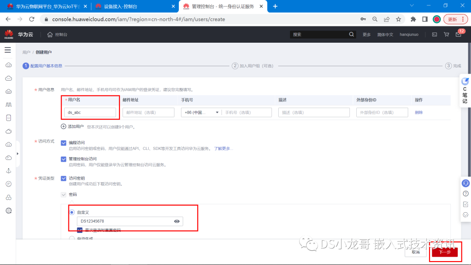
Task: Uncheck the management console access checkbox
Action: [63, 159]
